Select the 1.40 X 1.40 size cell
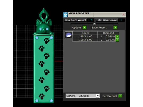This screenshot has height=107, width=143. click(x=85, y=37)
